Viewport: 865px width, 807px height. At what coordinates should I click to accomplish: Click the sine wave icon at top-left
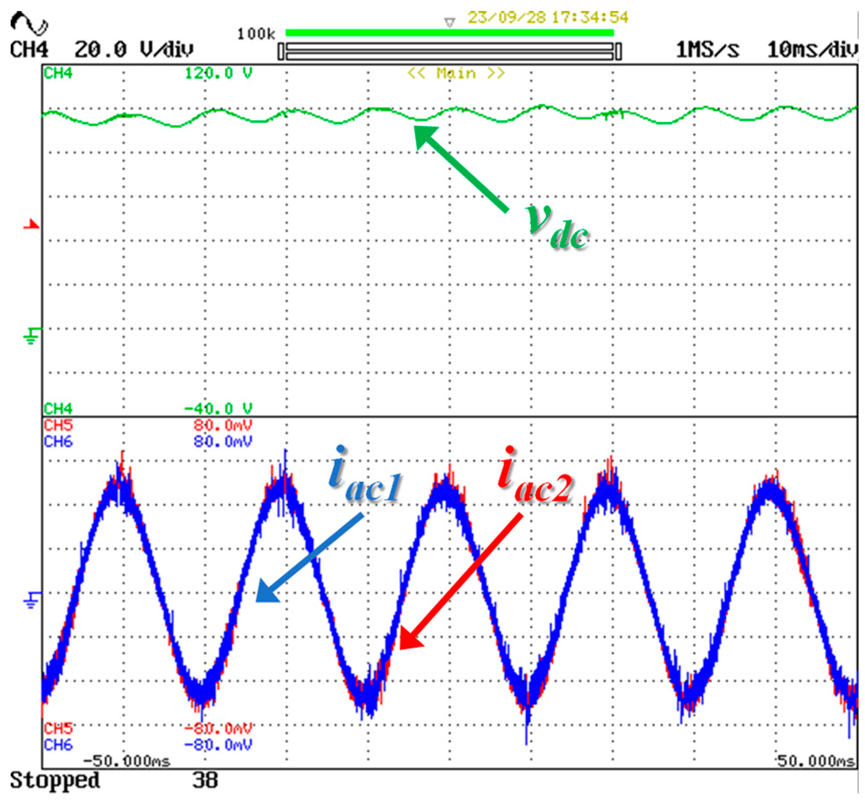tap(29, 24)
